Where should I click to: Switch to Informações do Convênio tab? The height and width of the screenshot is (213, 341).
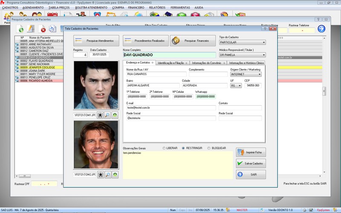tap(208, 63)
